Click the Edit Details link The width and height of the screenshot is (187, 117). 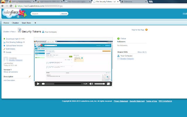[x=11, y=49]
